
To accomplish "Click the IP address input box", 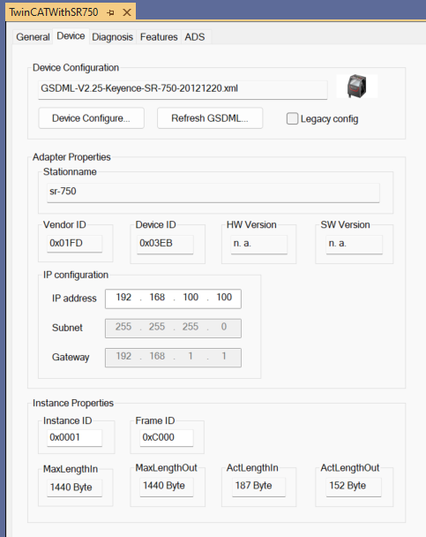I will click(173, 299).
